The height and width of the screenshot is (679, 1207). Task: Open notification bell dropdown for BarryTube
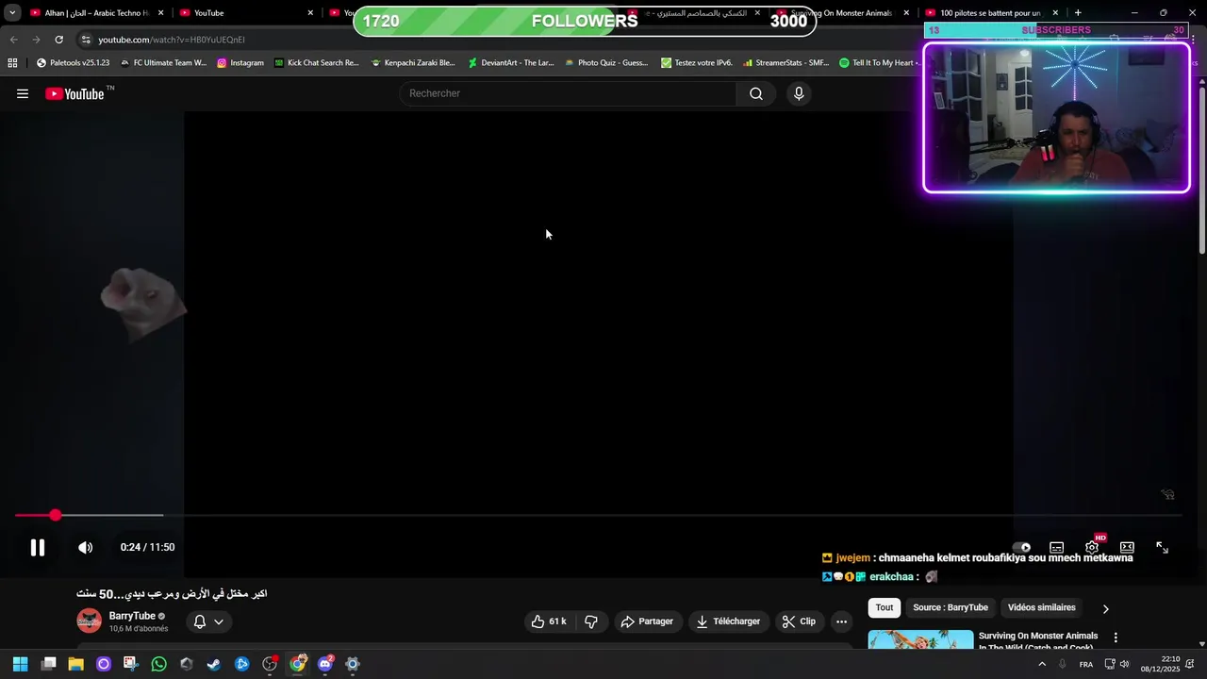click(x=208, y=621)
